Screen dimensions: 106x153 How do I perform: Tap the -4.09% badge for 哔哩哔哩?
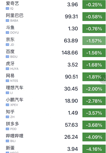click(94, 137)
